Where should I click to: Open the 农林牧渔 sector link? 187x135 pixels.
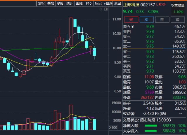(x=178, y=6)
